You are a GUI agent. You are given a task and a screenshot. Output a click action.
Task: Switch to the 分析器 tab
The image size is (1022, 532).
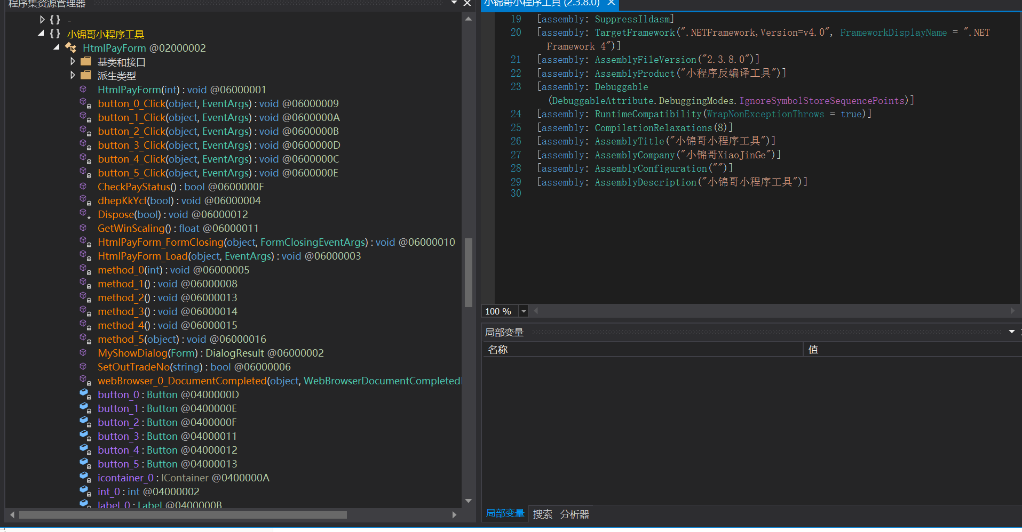(574, 514)
